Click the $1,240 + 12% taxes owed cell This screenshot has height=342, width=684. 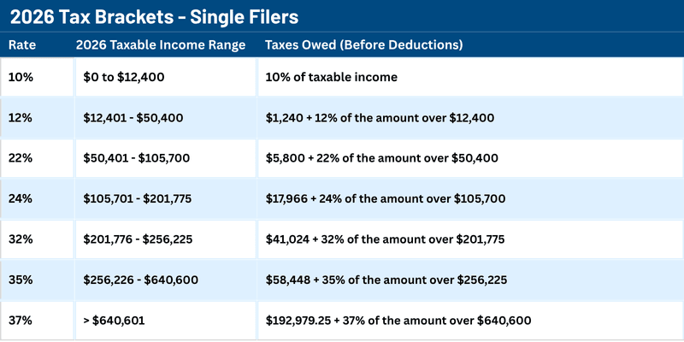381,117
